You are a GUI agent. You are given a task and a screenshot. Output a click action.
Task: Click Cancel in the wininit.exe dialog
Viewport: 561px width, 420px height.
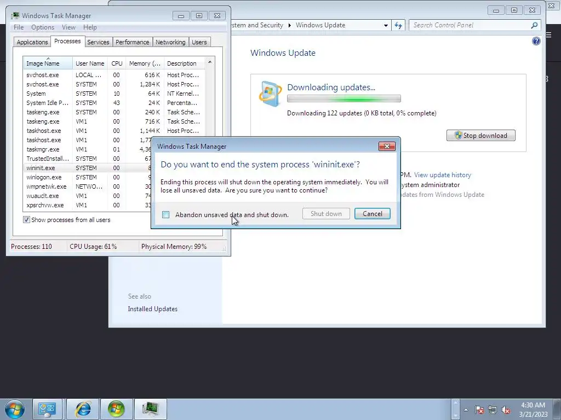[x=372, y=214]
